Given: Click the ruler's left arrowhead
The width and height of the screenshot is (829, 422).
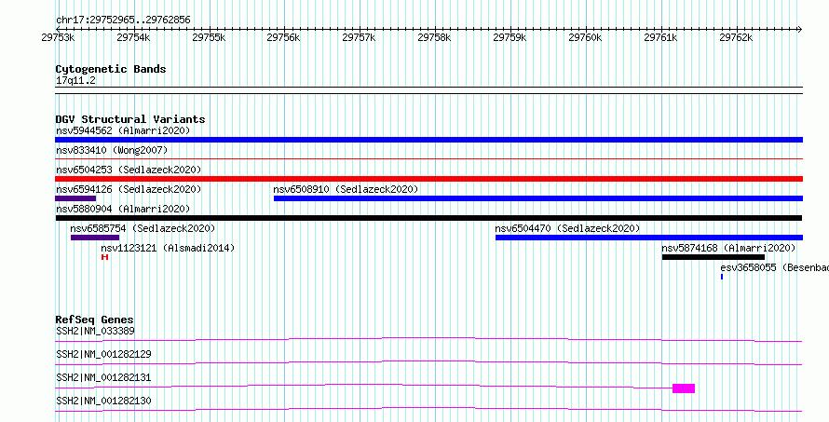Looking at the screenshot, I should [58, 29].
